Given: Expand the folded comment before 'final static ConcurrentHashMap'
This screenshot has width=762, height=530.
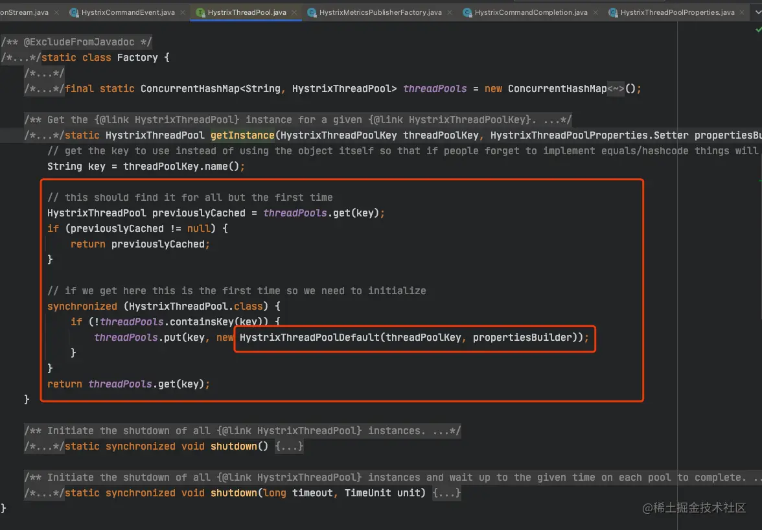Looking at the screenshot, I should coord(44,88).
